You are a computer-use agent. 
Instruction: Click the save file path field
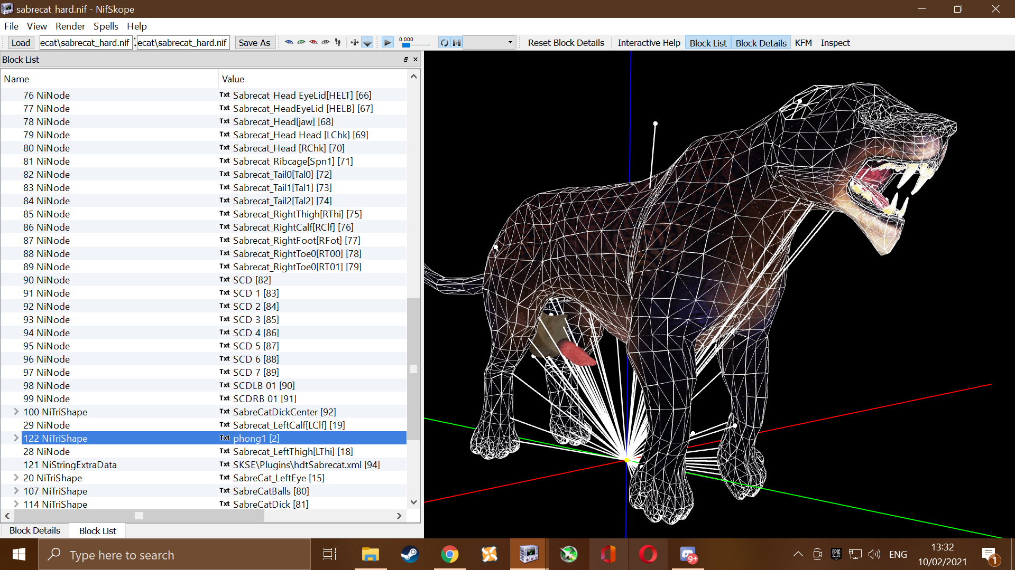[183, 43]
